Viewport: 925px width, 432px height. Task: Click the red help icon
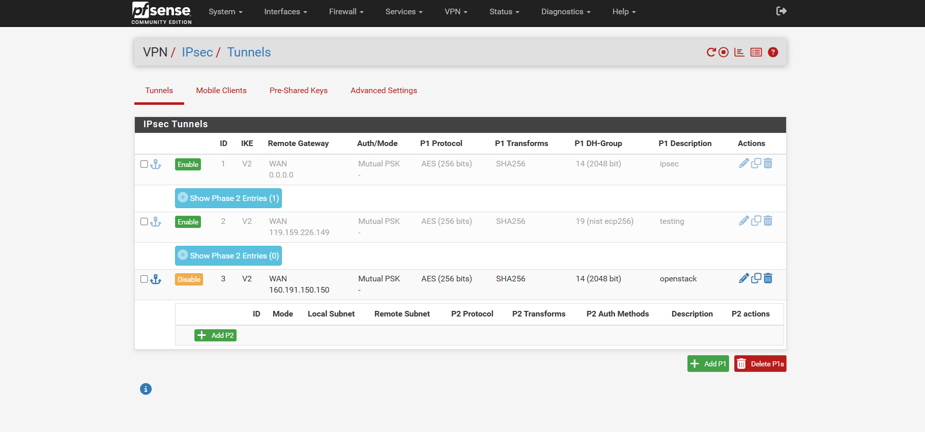(x=773, y=52)
